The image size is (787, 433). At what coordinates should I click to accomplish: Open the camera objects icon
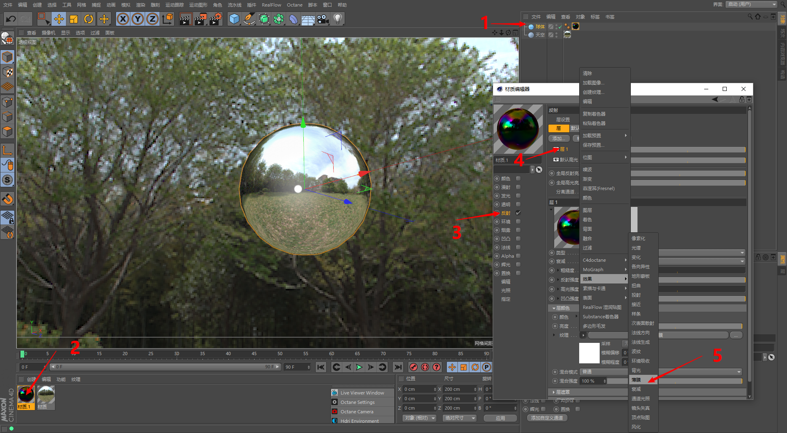pos(323,19)
